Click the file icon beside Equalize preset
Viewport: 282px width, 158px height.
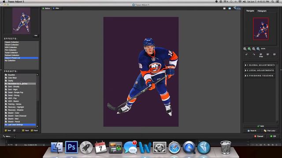coord(6,75)
